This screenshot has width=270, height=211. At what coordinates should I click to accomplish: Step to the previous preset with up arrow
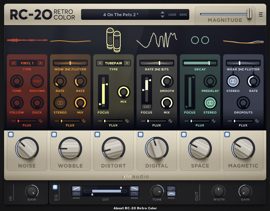tap(163, 12)
